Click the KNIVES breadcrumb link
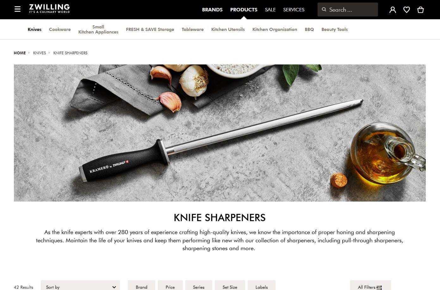The image size is (440, 290). click(40, 53)
